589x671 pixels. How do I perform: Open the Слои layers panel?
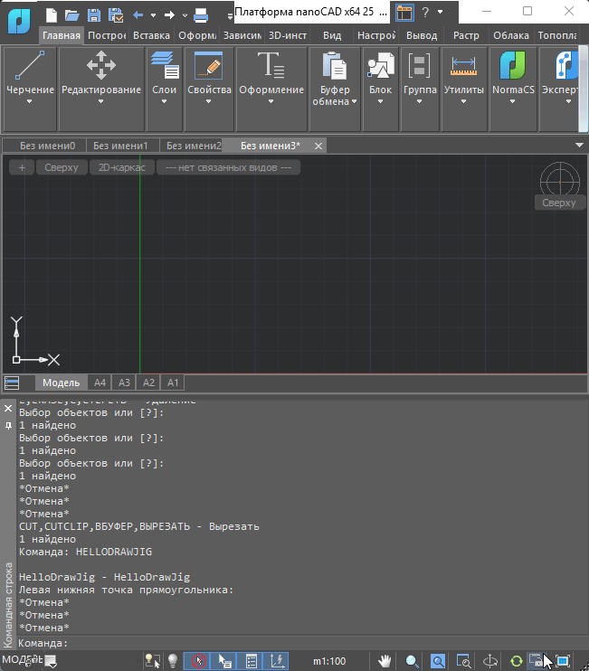[165, 89]
